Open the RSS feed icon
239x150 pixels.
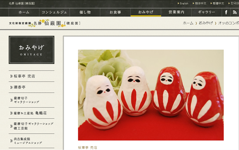tap(235, 12)
